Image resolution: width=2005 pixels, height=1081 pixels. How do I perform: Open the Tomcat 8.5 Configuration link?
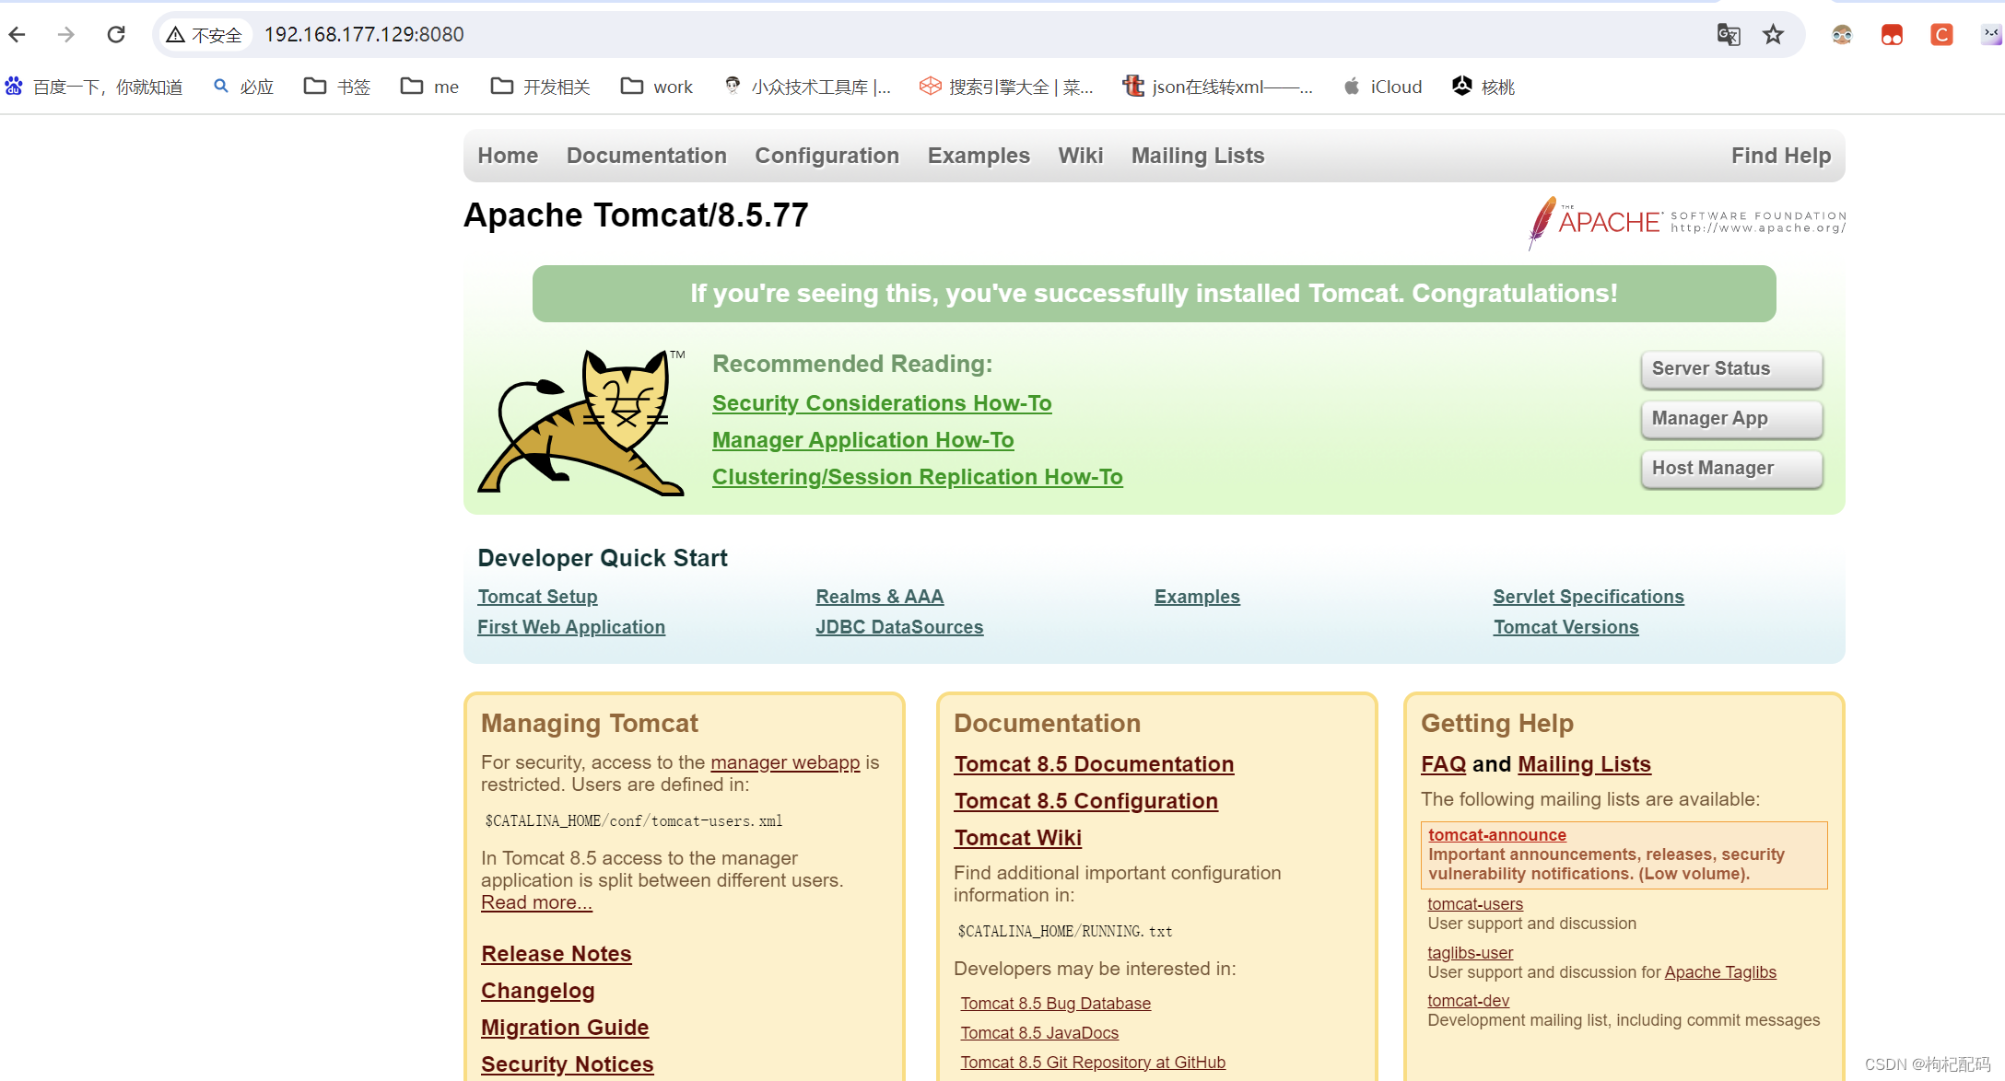pos(1086,801)
